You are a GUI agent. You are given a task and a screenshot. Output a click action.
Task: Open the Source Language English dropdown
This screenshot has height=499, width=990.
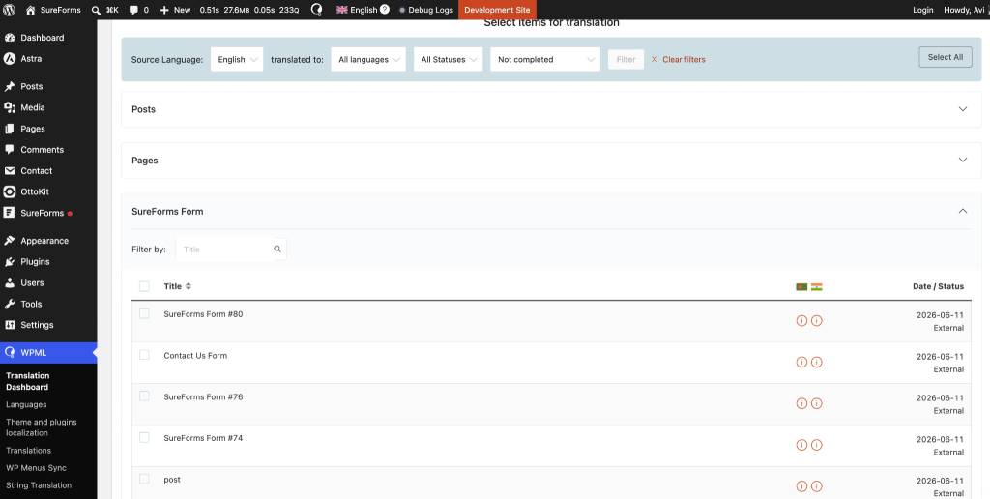point(237,59)
